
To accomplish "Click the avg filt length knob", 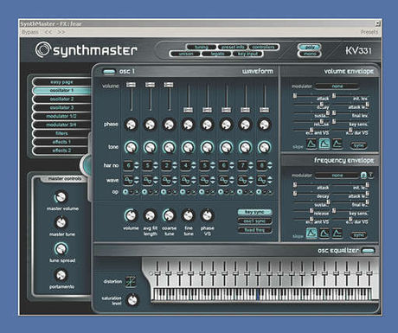I will [150, 215].
